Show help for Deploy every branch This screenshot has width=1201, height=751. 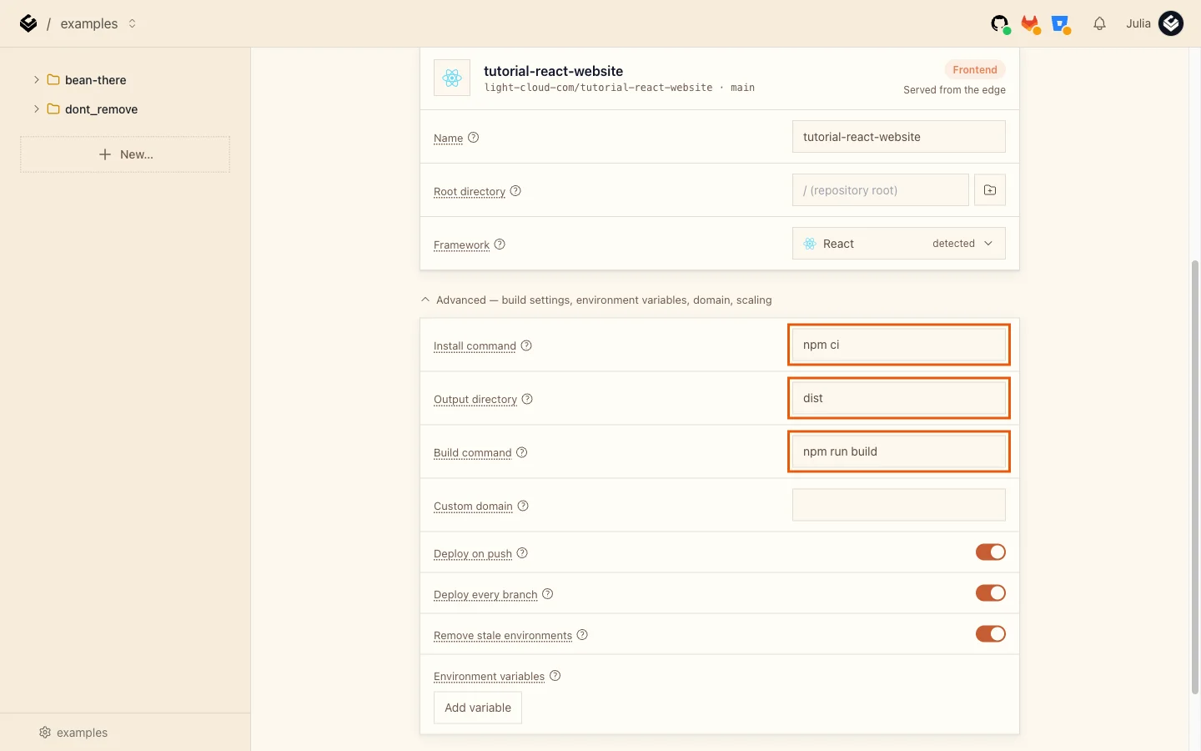(548, 594)
